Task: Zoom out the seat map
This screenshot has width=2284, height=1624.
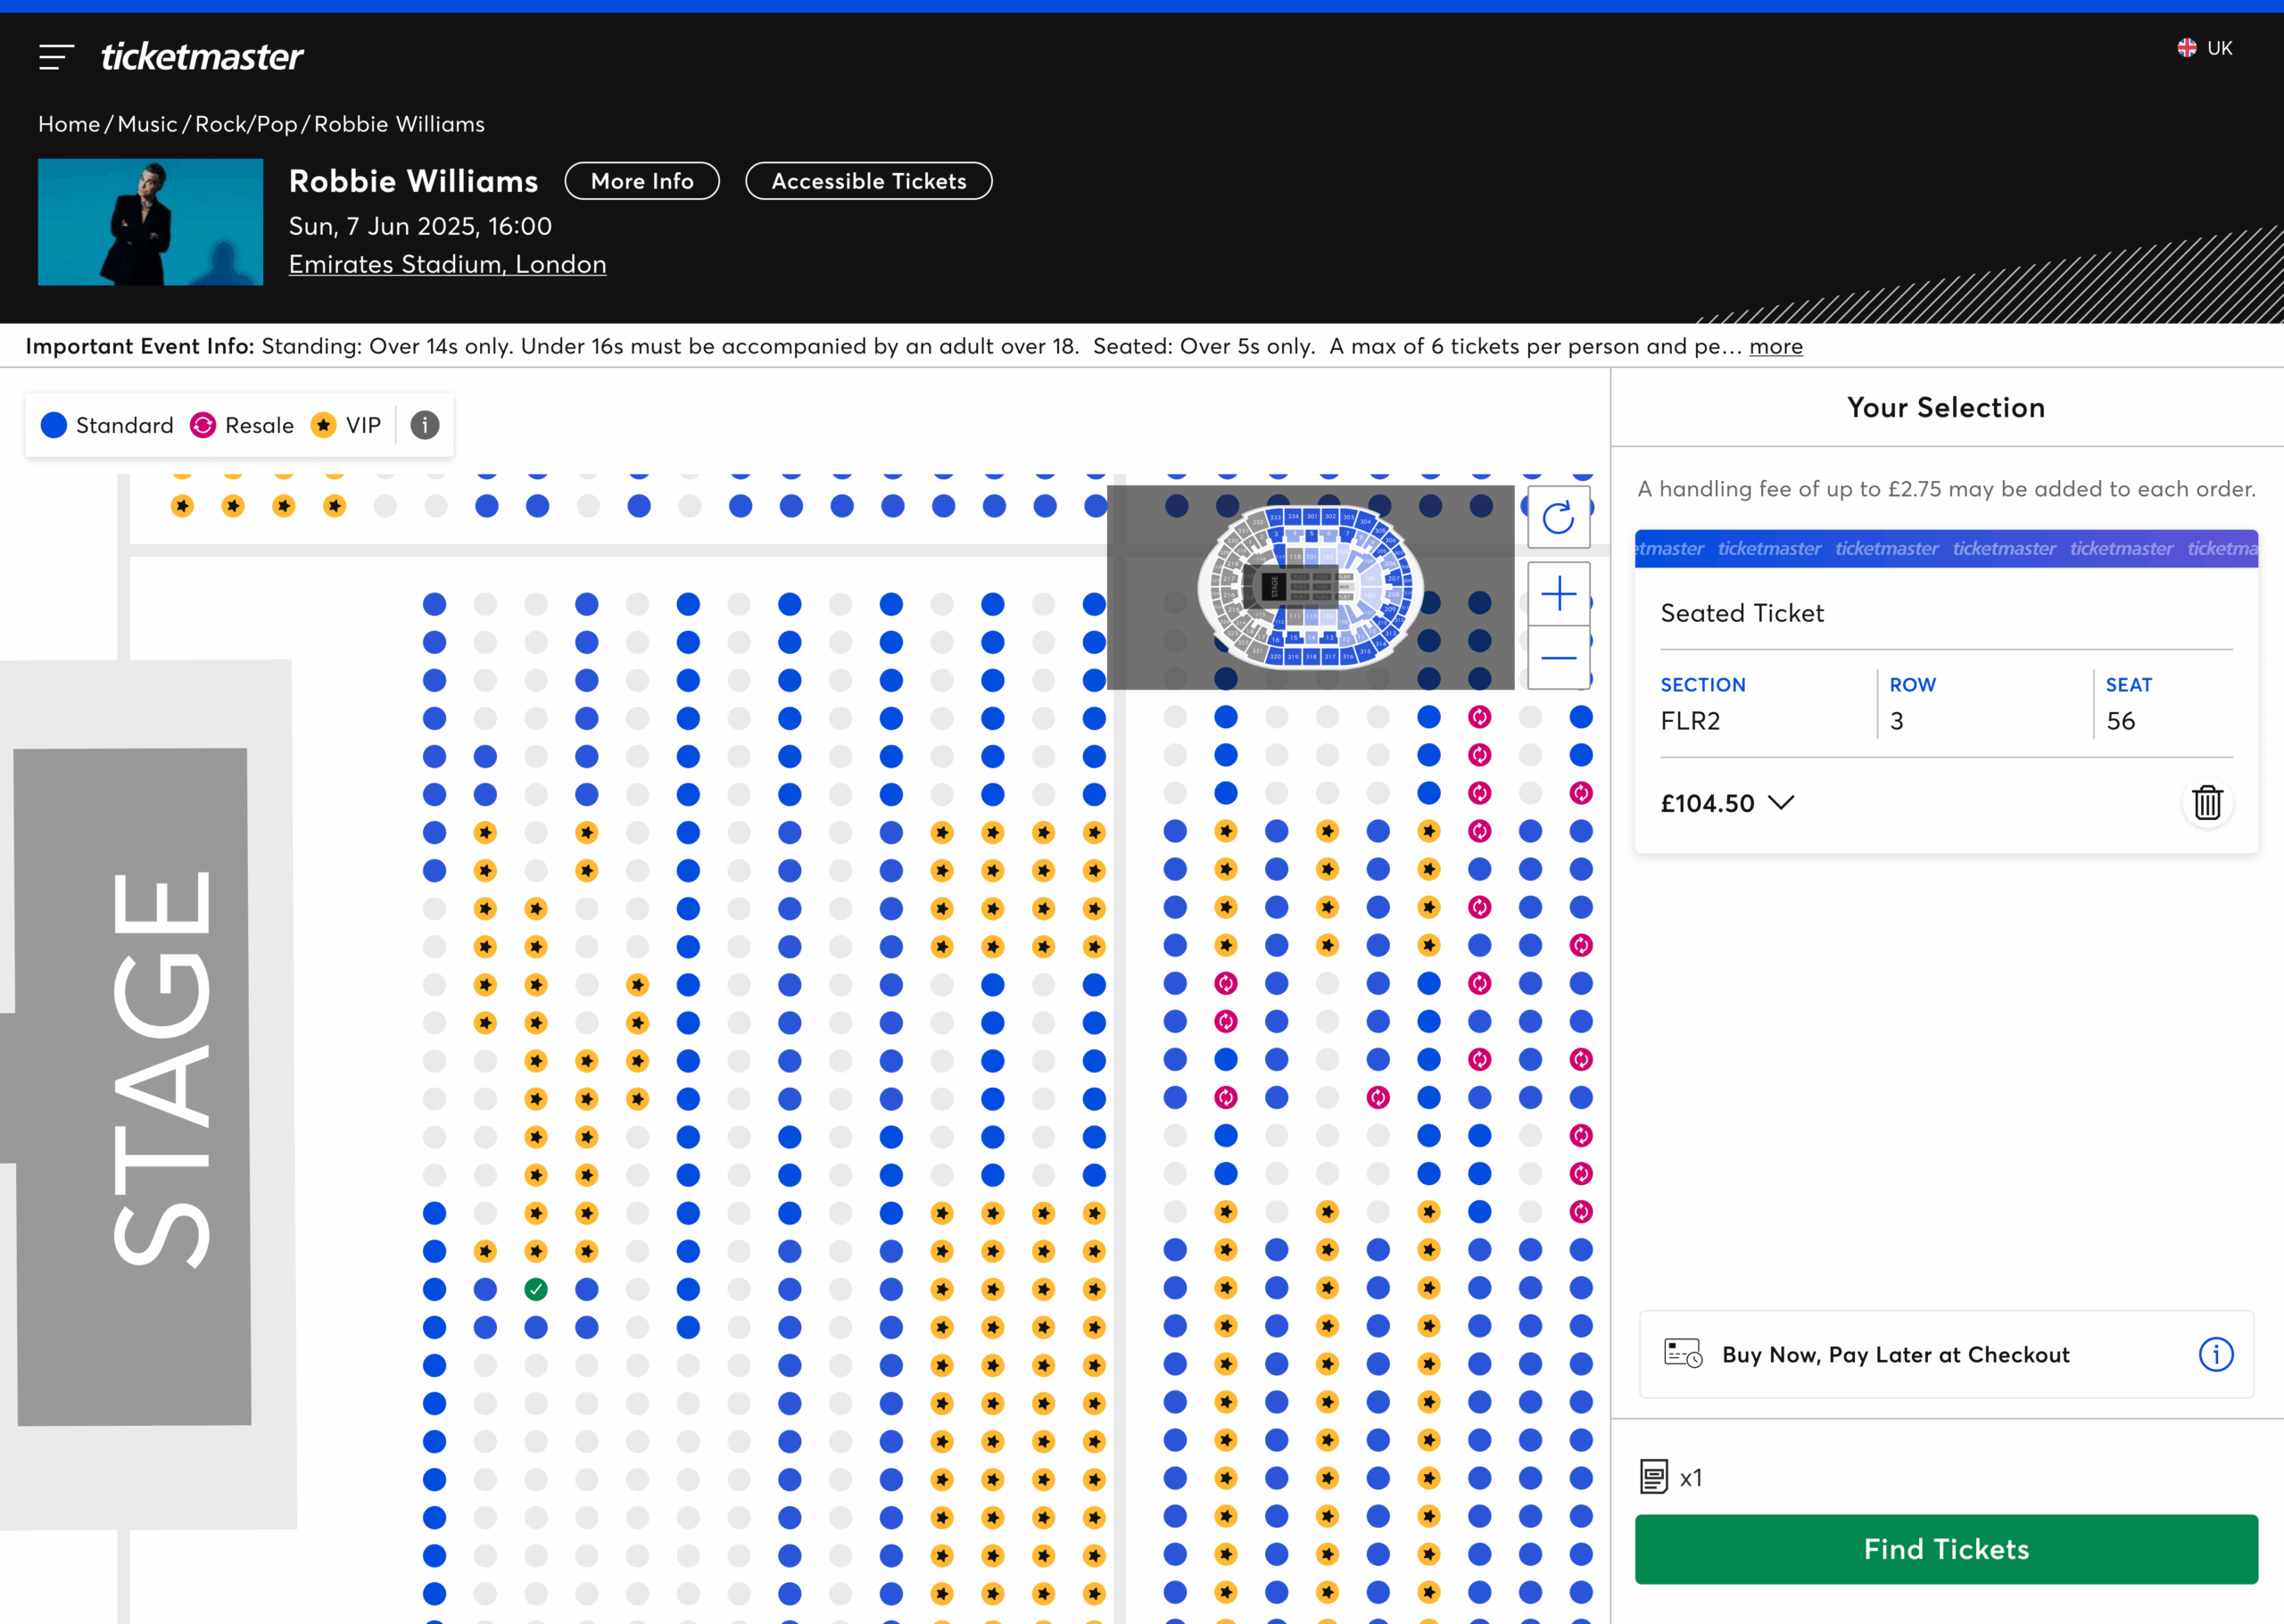Action: 1559,658
